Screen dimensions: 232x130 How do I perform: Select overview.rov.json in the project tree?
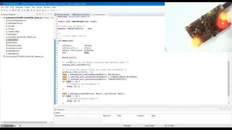14,48
